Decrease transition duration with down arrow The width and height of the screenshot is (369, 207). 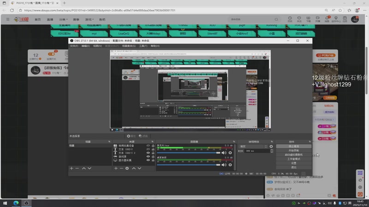272,152
